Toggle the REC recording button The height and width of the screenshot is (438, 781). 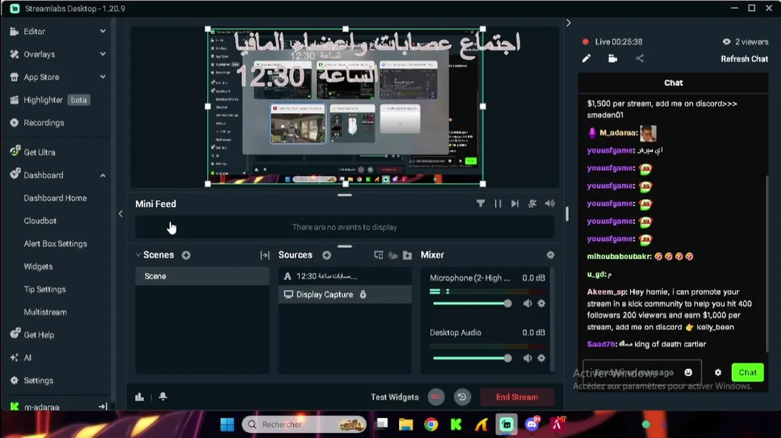tap(436, 397)
